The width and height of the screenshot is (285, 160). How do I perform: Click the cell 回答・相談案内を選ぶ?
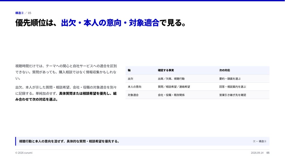coord(233,87)
